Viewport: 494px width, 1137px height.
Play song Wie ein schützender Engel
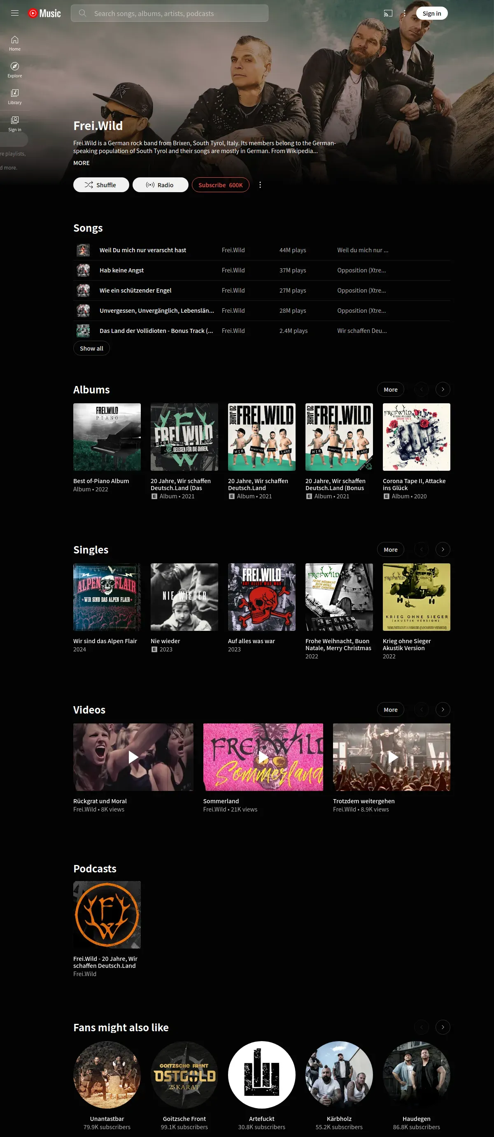pos(135,291)
